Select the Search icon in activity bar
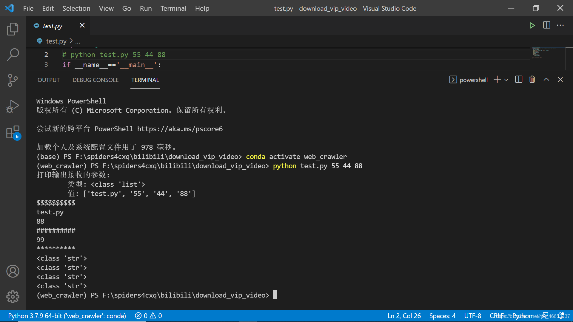 (13, 55)
